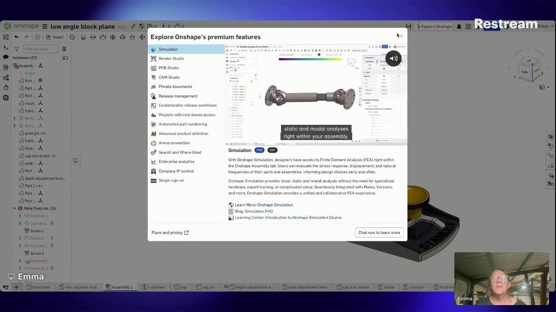
Task: Open Introduction to Onshape Simulation Course link
Action: click(303, 218)
